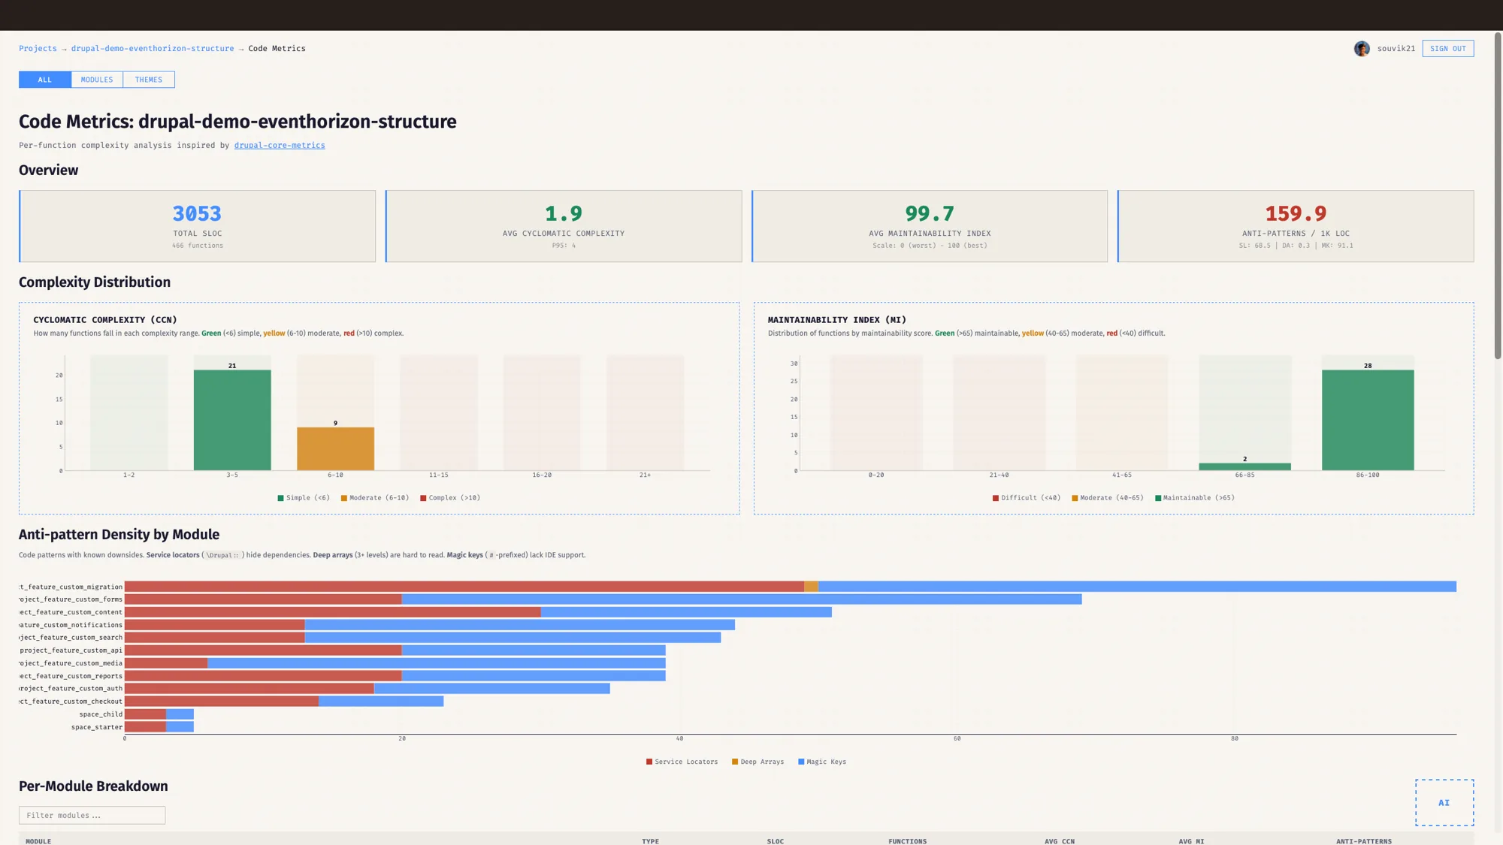
Task: Click the space_child anti-pattern bar
Action: tap(159, 714)
